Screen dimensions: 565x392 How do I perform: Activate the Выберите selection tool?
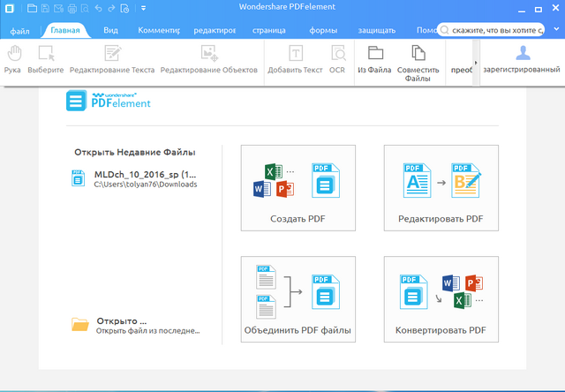click(45, 58)
